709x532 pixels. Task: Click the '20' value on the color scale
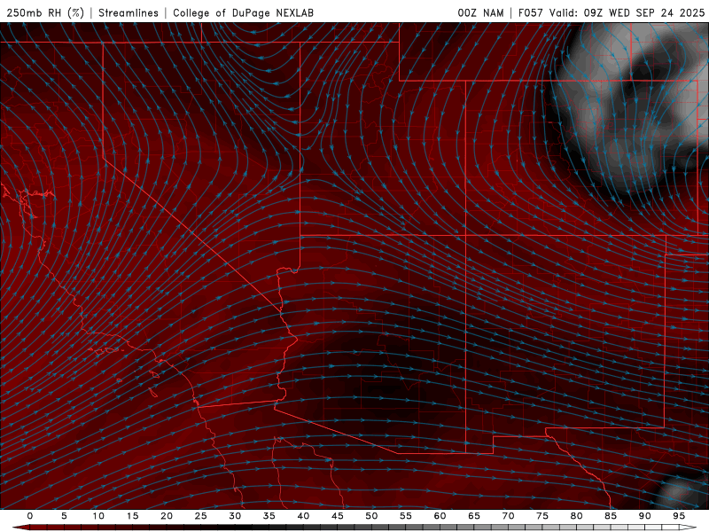point(167,516)
